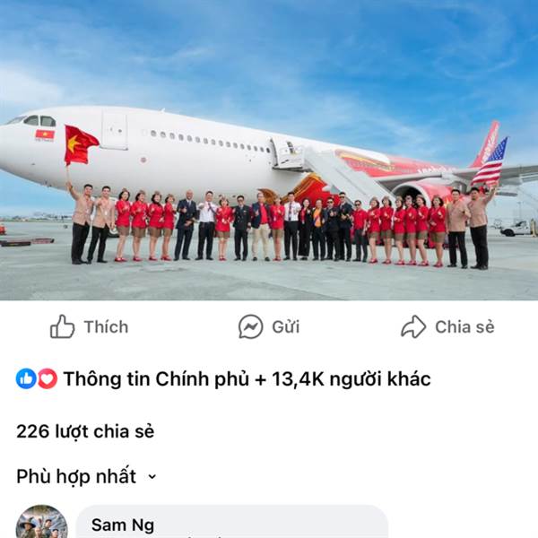Open Phù hợp nhất comment sort dropdown
The image size is (538, 538).
[x=86, y=476]
